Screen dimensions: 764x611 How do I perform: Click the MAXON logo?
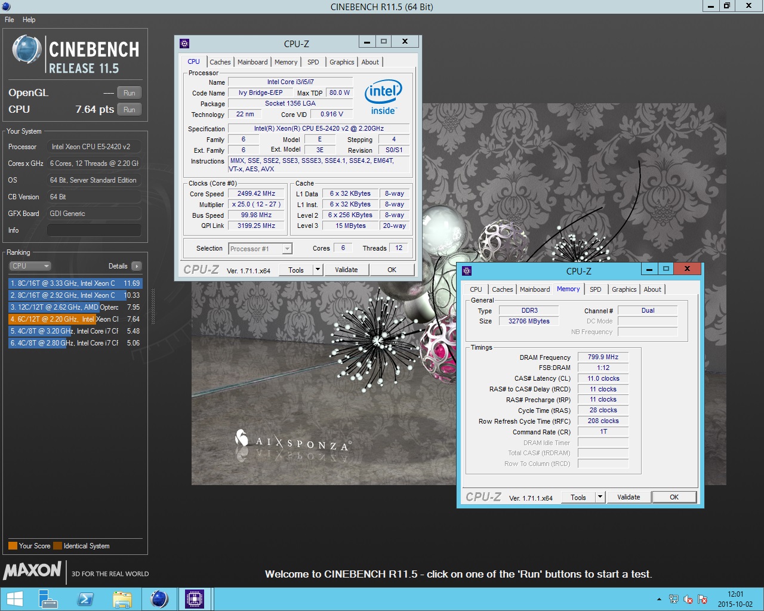coord(32,570)
